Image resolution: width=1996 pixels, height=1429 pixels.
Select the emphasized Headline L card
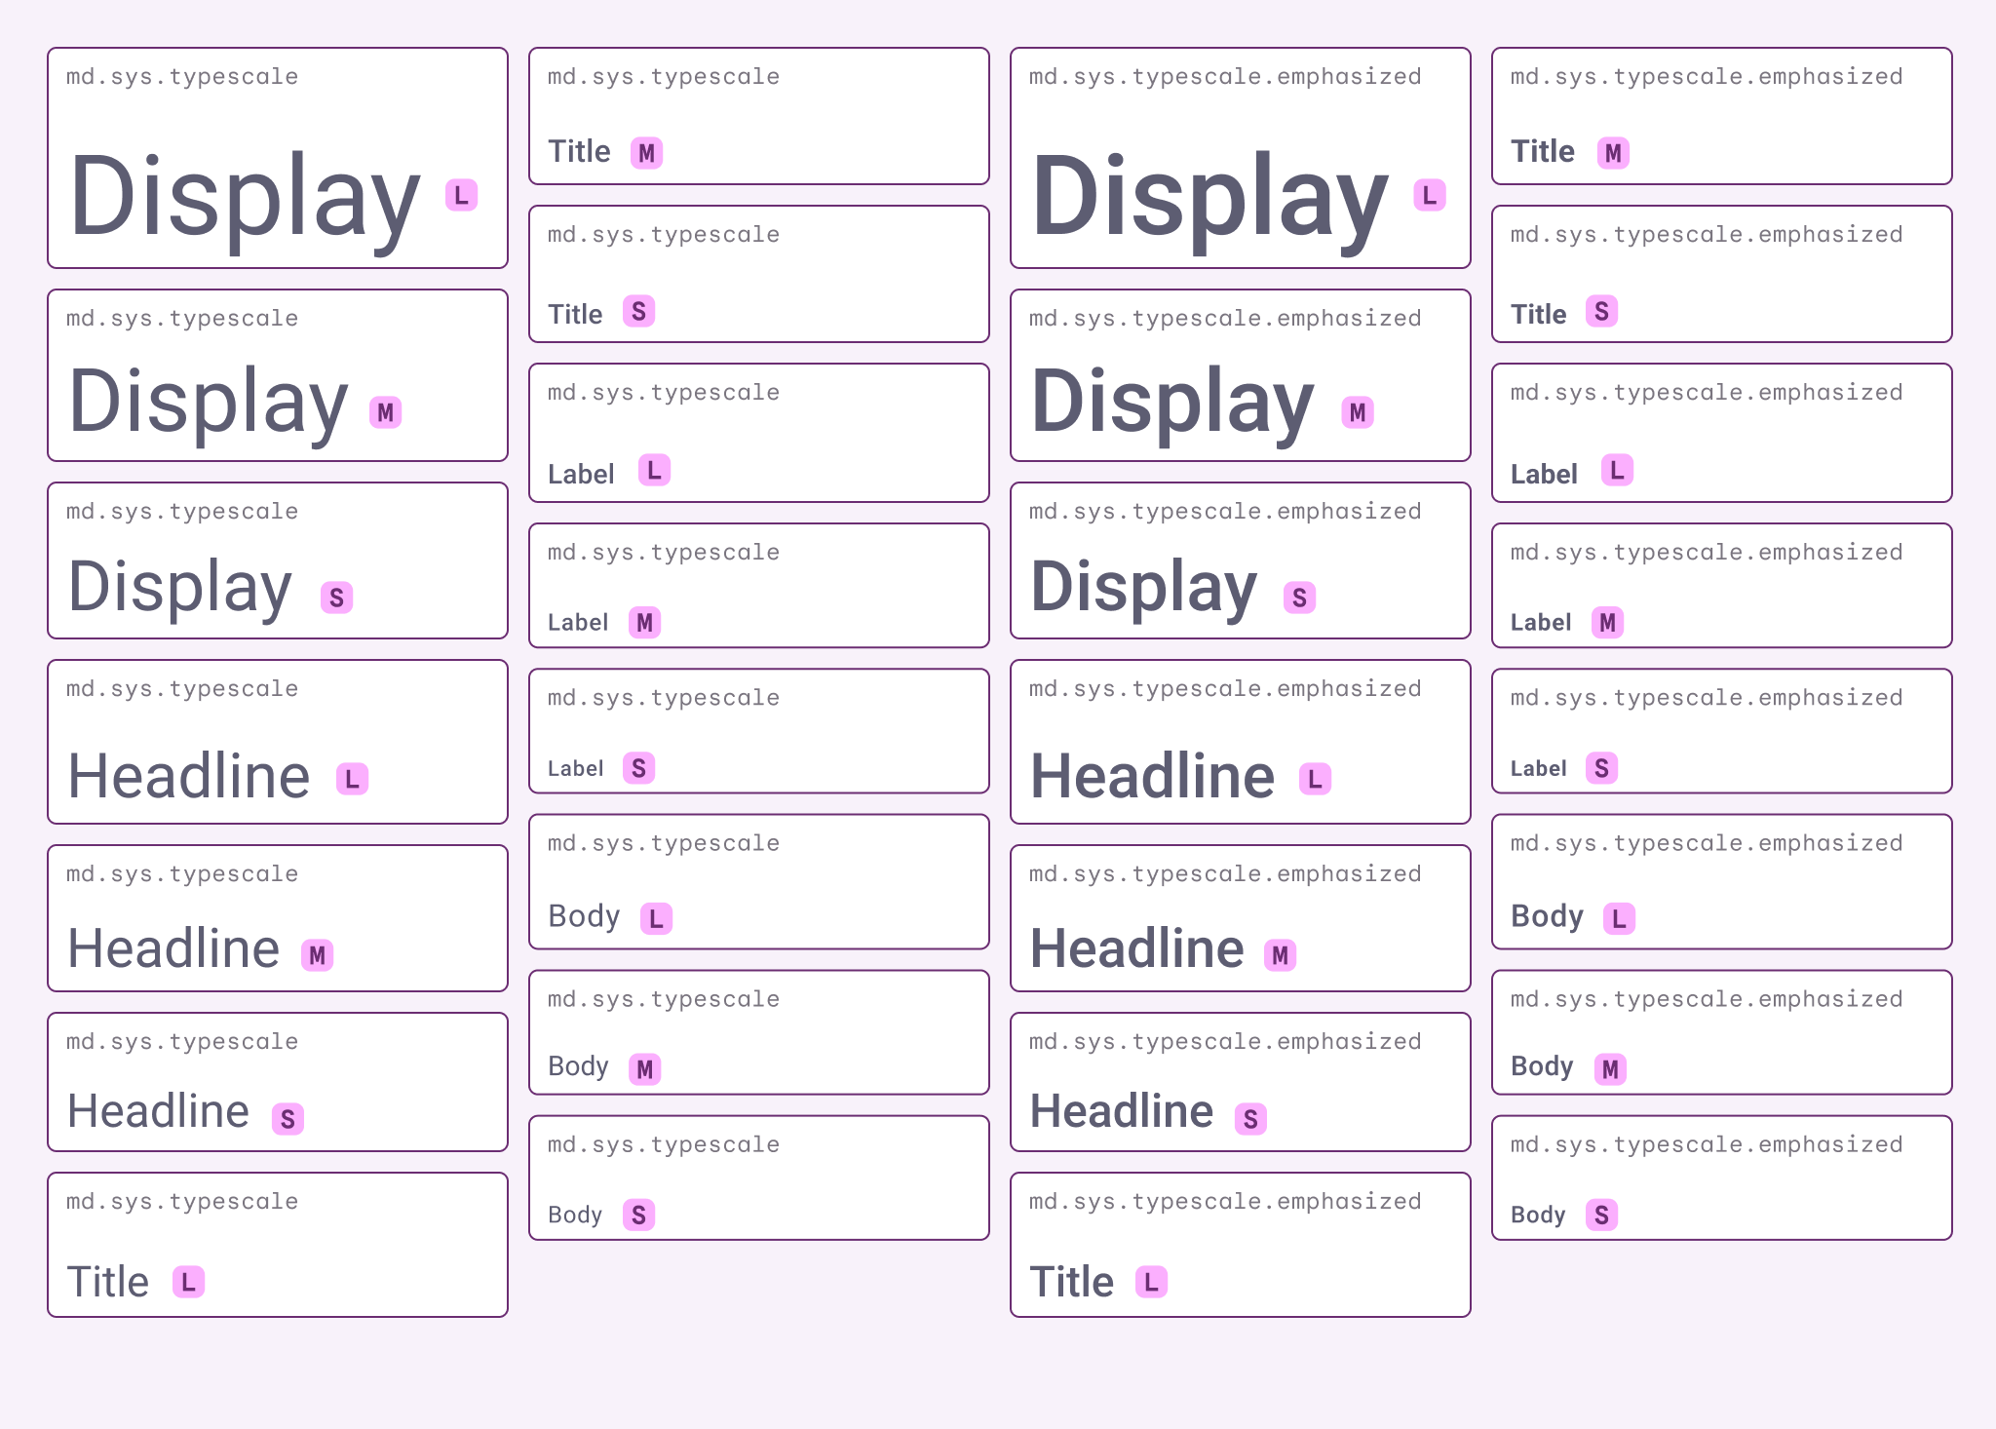[1240, 742]
